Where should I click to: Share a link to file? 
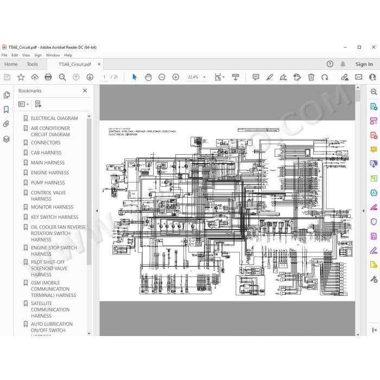(x=345, y=77)
